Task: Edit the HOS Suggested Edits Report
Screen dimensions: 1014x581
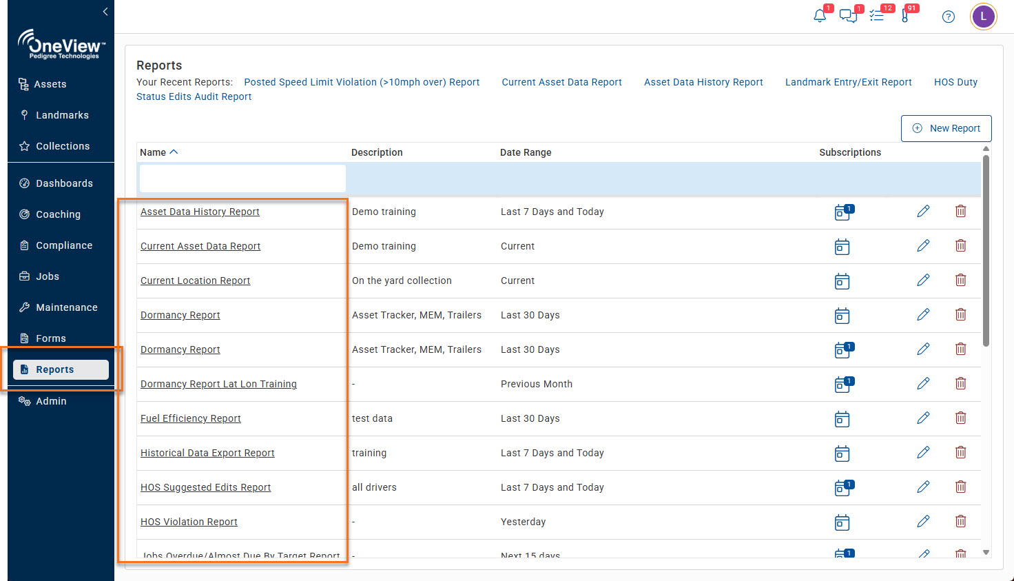Action: [923, 487]
